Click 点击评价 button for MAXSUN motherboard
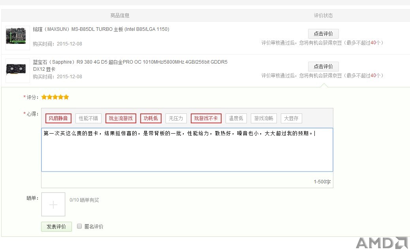Image resolution: width=410 pixels, height=251 pixels. 323,34
